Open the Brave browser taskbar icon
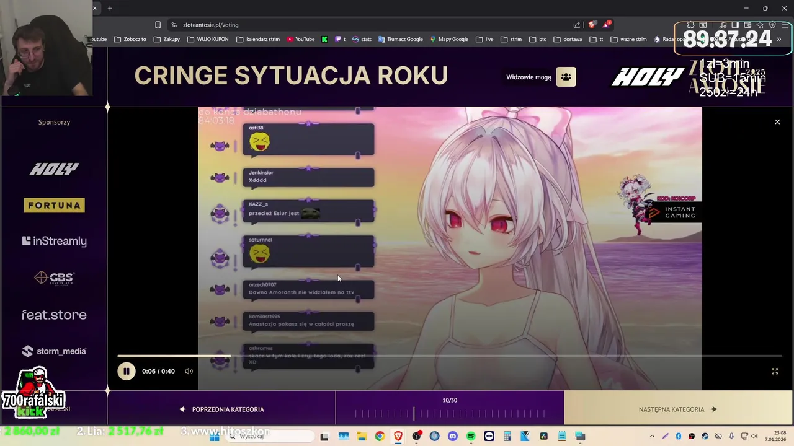 point(398,437)
